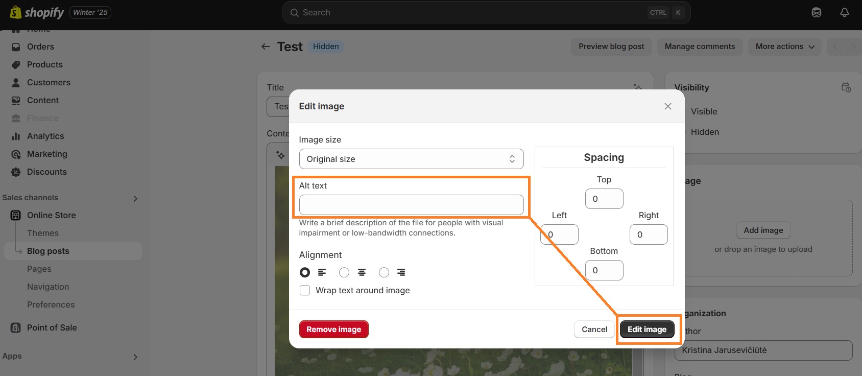862x376 pixels.
Task: Click Cancel in the dialog
Action: [x=594, y=330]
